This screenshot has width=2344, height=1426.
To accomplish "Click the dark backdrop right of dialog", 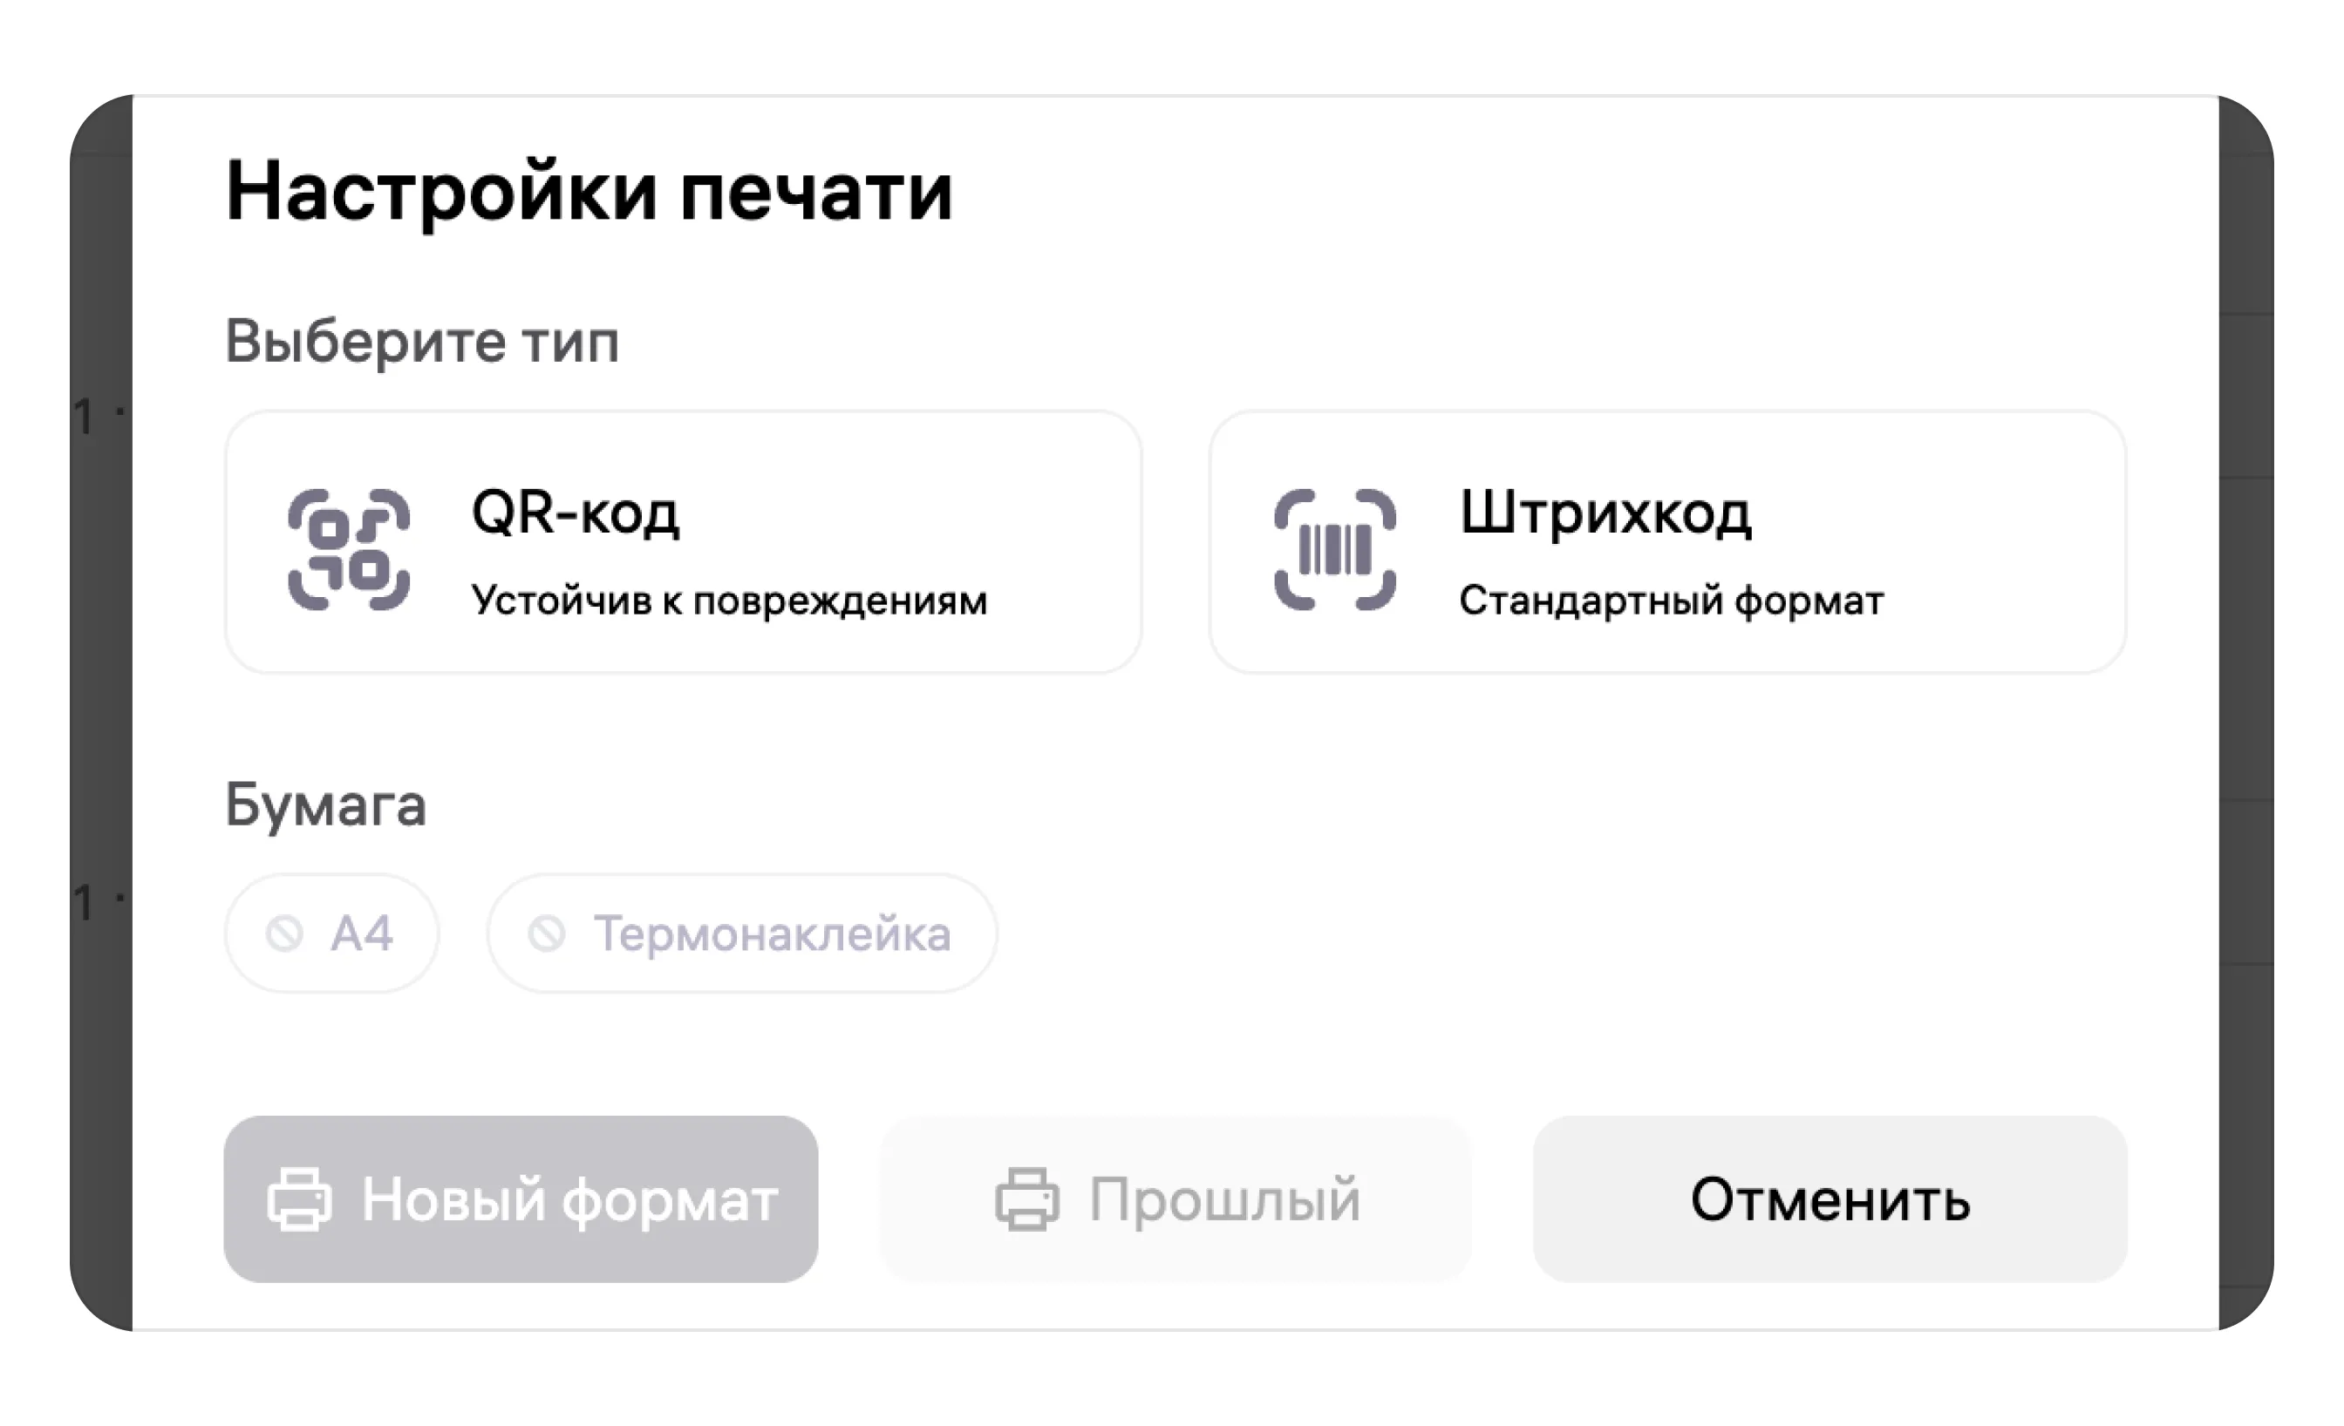I will pos(2245,665).
